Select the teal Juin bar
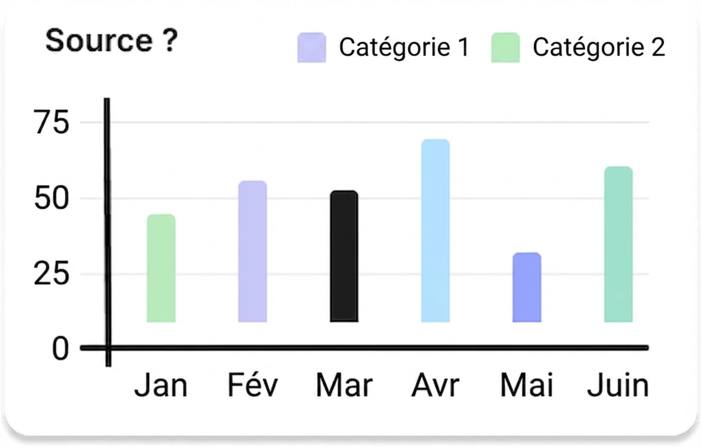The height and width of the screenshot is (447, 701). 618,244
